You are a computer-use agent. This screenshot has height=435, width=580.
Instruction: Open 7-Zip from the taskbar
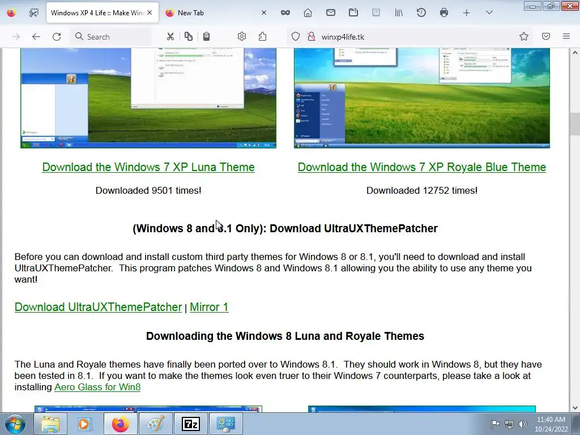pyautogui.click(x=190, y=424)
